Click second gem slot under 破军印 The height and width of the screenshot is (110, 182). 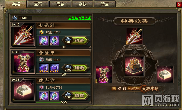[54, 96]
